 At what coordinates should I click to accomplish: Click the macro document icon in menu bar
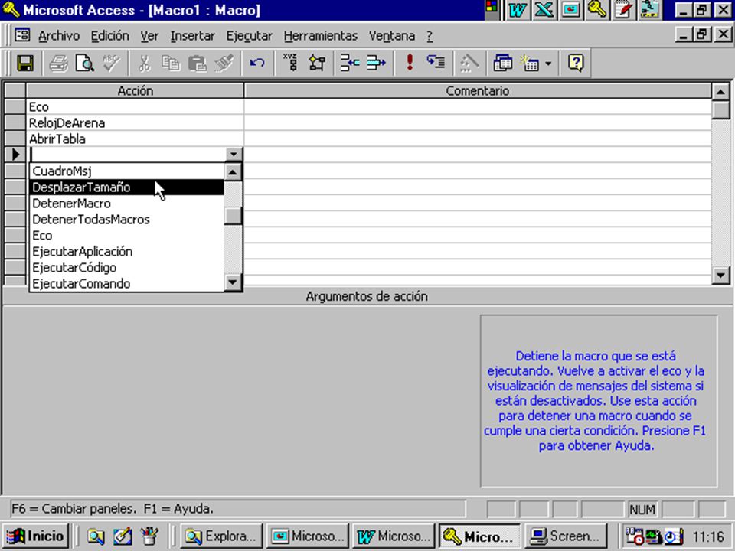[x=21, y=35]
